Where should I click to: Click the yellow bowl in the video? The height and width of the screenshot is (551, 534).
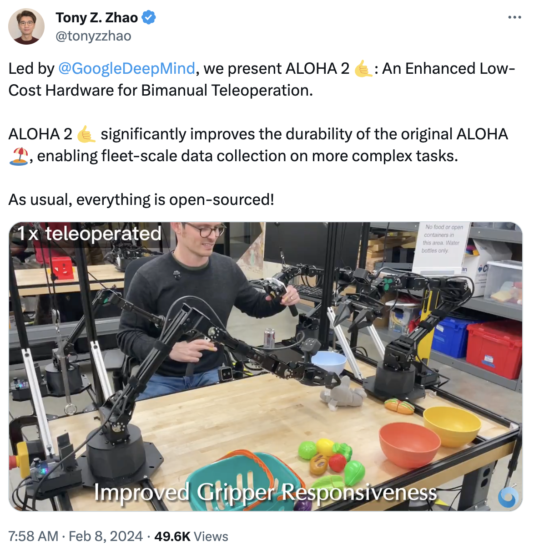(x=452, y=426)
